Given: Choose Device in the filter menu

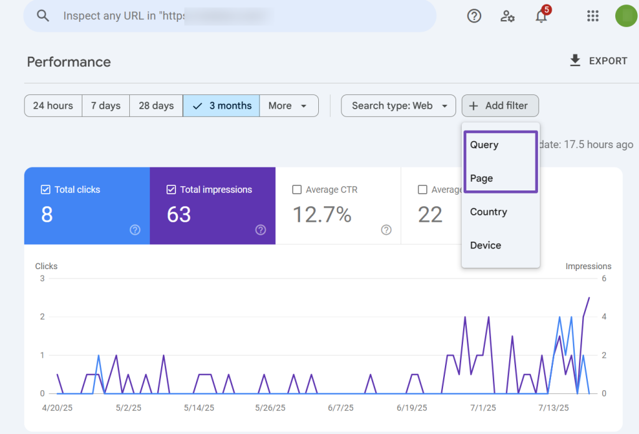Looking at the screenshot, I should tap(485, 245).
